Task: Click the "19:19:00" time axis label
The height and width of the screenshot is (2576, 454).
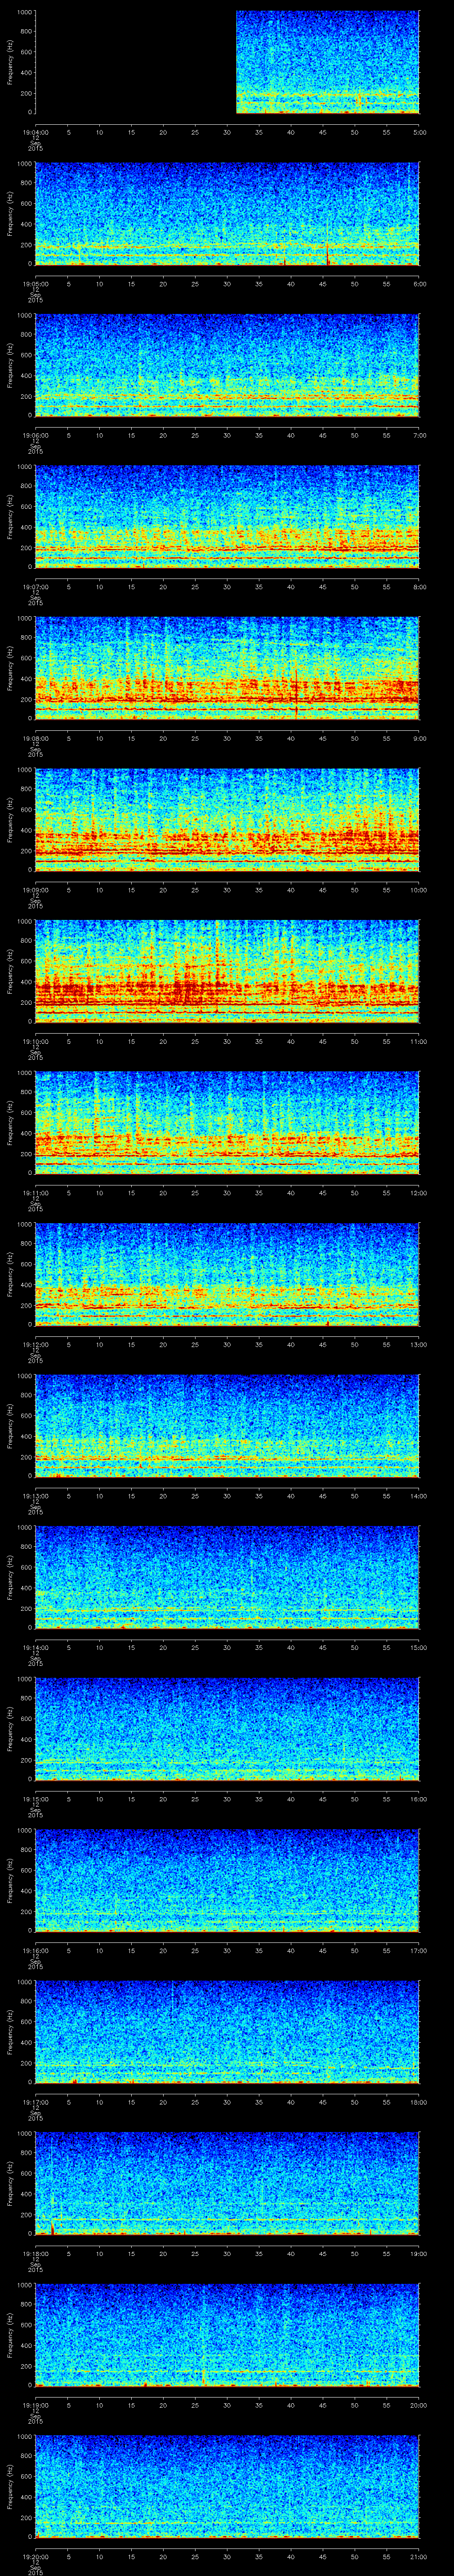Action: (x=35, y=2404)
